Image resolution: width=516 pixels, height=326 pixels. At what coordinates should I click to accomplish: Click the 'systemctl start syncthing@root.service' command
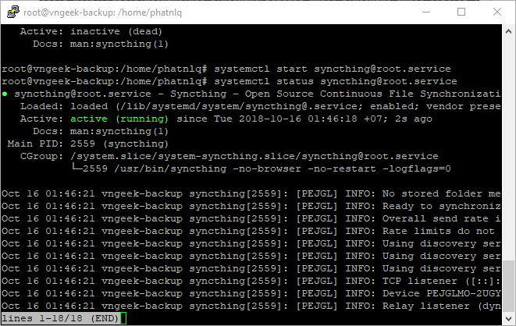[x=333, y=69]
